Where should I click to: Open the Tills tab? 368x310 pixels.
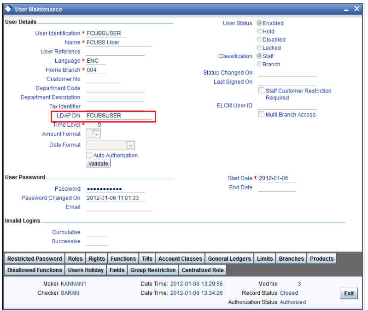(147, 258)
